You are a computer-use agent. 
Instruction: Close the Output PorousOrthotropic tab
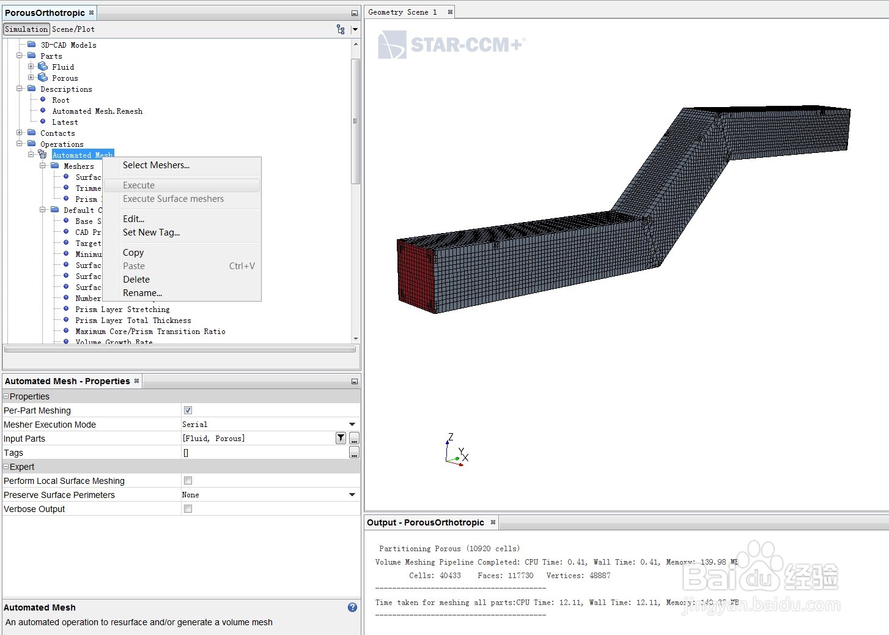tap(493, 522)
